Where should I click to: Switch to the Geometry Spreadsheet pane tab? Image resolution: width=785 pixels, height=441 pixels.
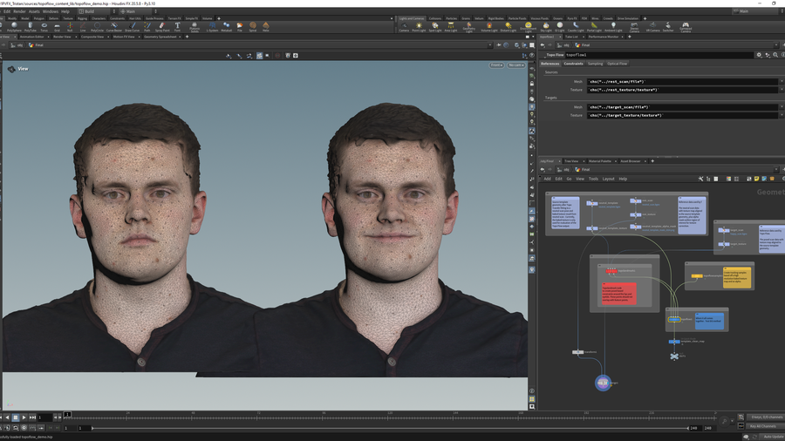tap(160, 37)
